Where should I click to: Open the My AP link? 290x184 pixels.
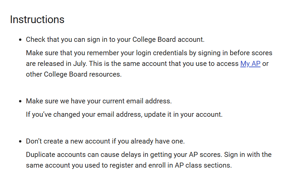[250, 64]
